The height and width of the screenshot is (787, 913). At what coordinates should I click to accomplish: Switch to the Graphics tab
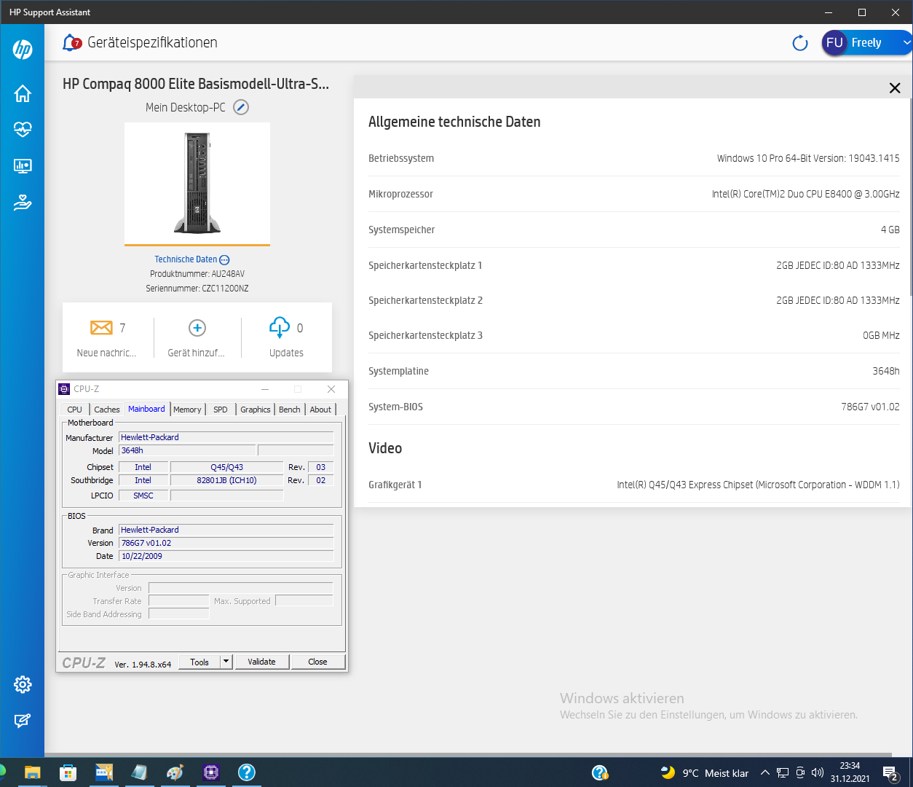256,410
